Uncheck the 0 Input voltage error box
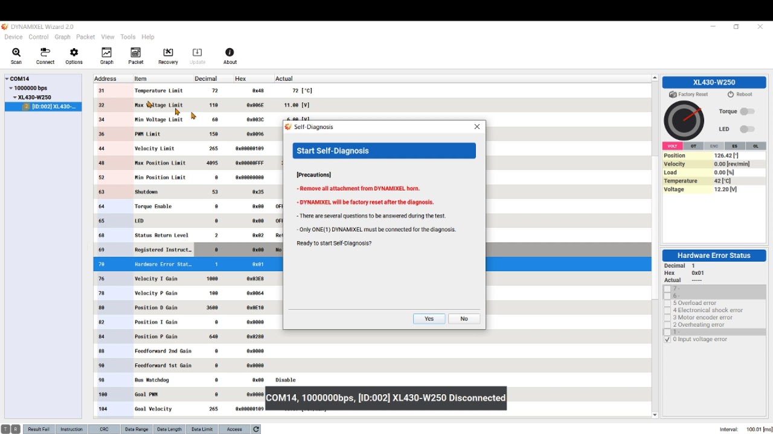Screen dimensions: 773x434 tap(667, 339)
